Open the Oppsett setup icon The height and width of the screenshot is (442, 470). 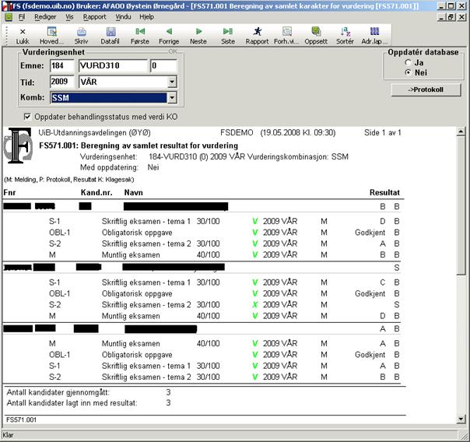point(316,31)
